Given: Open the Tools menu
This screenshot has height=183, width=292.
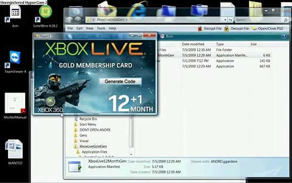Looking at the screenshot, I should point(101,28).
